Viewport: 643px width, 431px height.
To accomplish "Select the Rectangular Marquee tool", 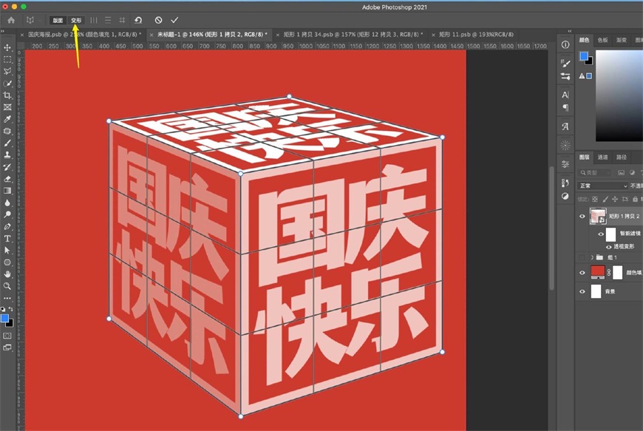I will pyautogui.click(x=7, y=59).
